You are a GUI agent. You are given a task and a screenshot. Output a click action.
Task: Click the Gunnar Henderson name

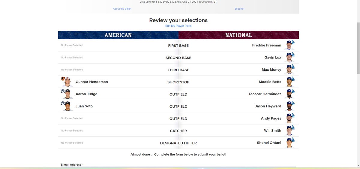[92, 82]
